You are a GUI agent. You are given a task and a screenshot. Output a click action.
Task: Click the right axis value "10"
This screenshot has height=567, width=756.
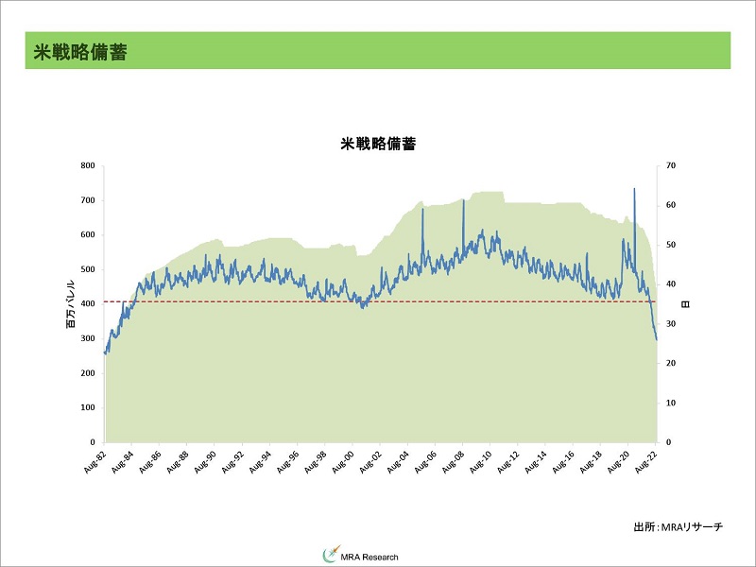(x=671, y=403)
